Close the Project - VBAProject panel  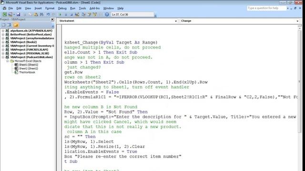coord(52,19)
